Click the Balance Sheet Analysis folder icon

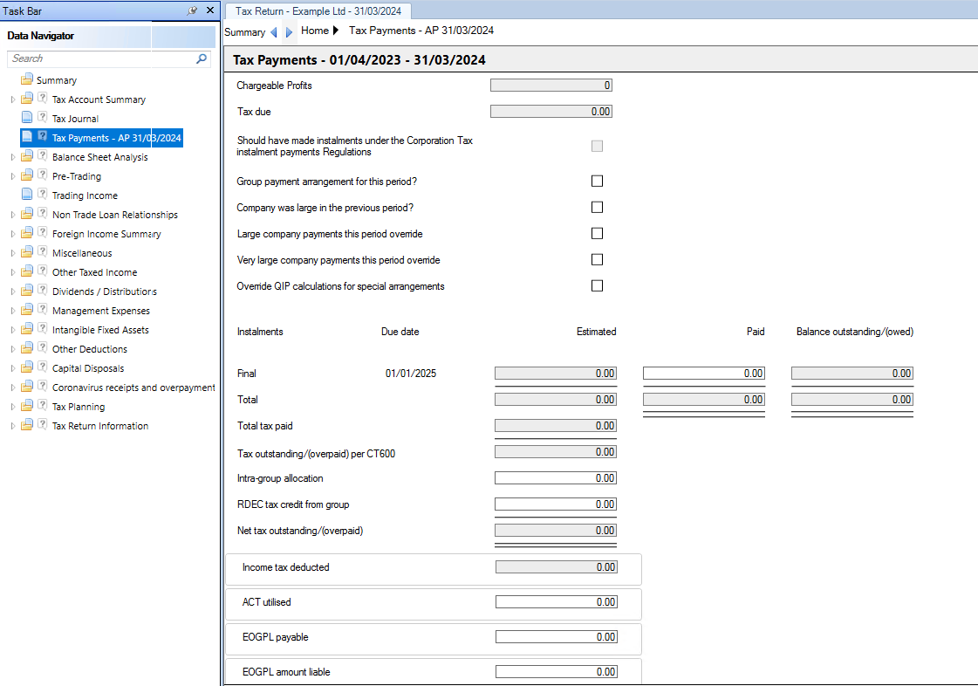[27, 156]
